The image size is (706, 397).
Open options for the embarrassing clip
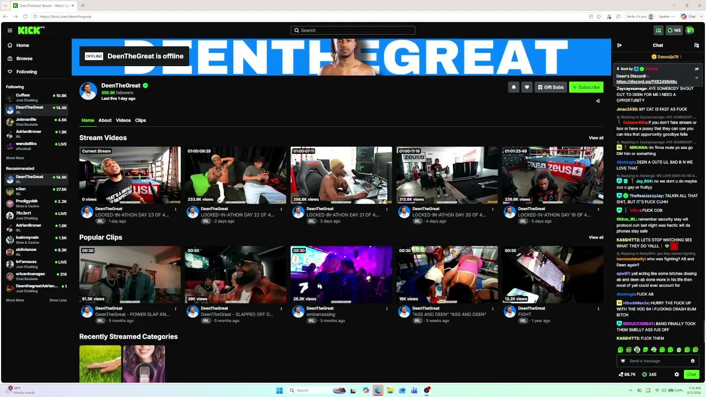pyautogui.click(x=387, y=309)
